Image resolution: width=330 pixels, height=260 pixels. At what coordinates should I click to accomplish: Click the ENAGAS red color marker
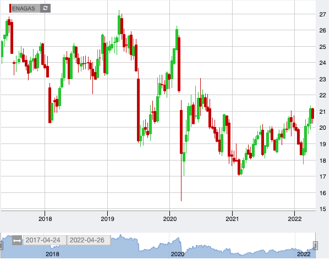point(10,8)
